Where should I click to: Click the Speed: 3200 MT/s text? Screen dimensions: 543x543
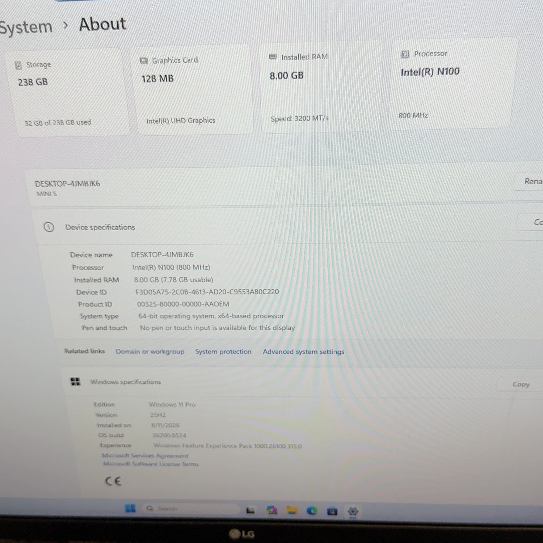(300, 118)
